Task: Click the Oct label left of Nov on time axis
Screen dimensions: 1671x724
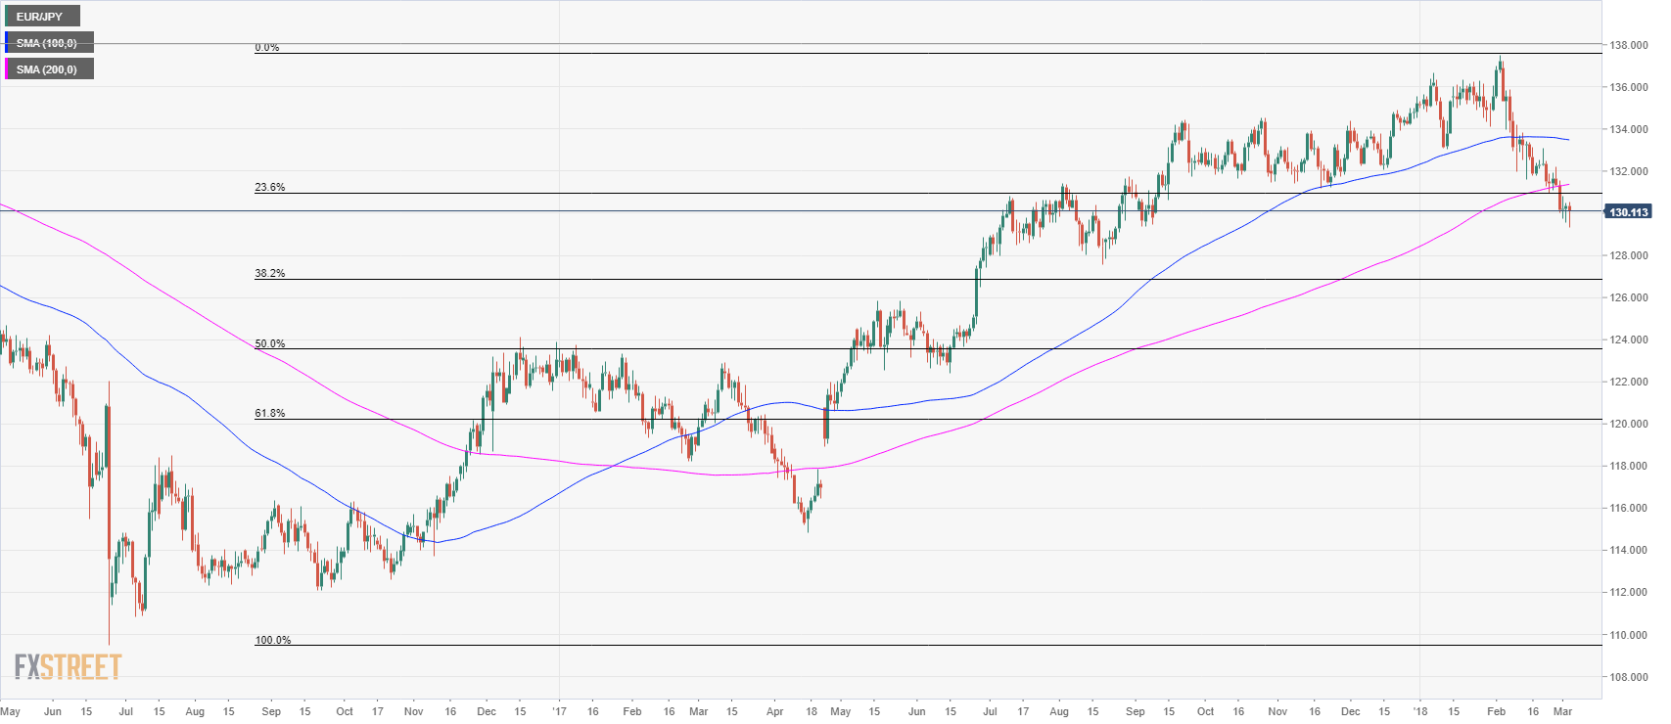Action: click(345, 711)
